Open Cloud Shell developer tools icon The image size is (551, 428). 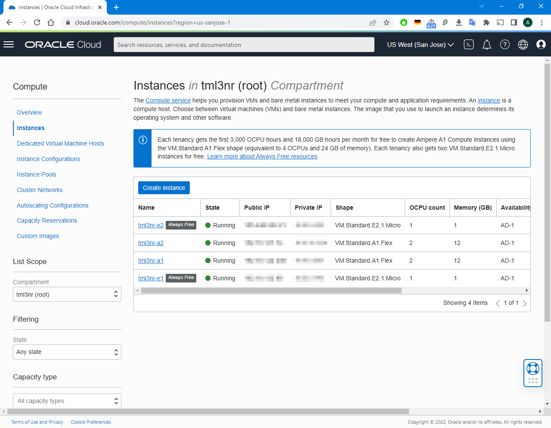point(469,44)
